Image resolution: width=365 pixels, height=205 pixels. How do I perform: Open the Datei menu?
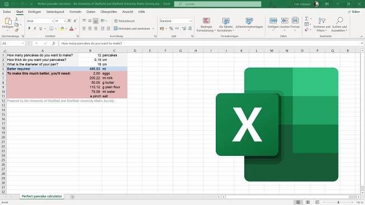click(7, 12)
